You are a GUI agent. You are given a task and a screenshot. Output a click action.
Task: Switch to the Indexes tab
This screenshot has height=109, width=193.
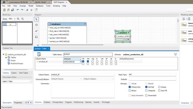click(47, 102)
